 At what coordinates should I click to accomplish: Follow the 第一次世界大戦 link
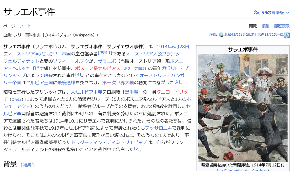118,82
